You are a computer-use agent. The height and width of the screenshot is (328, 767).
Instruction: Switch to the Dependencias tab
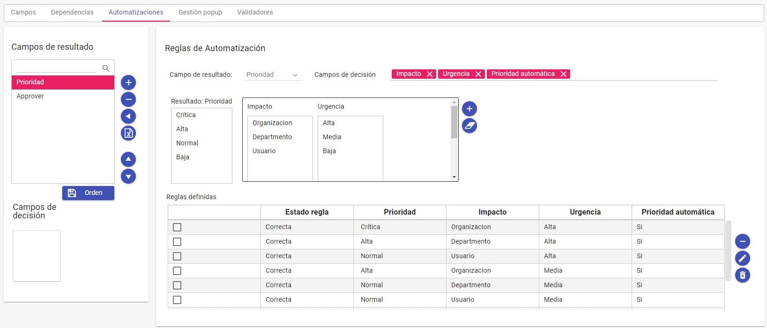[72, 12]
